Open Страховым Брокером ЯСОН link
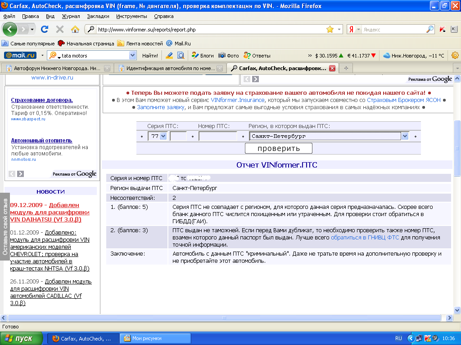This screenshot has width=461, height=345. pos(404,100)
